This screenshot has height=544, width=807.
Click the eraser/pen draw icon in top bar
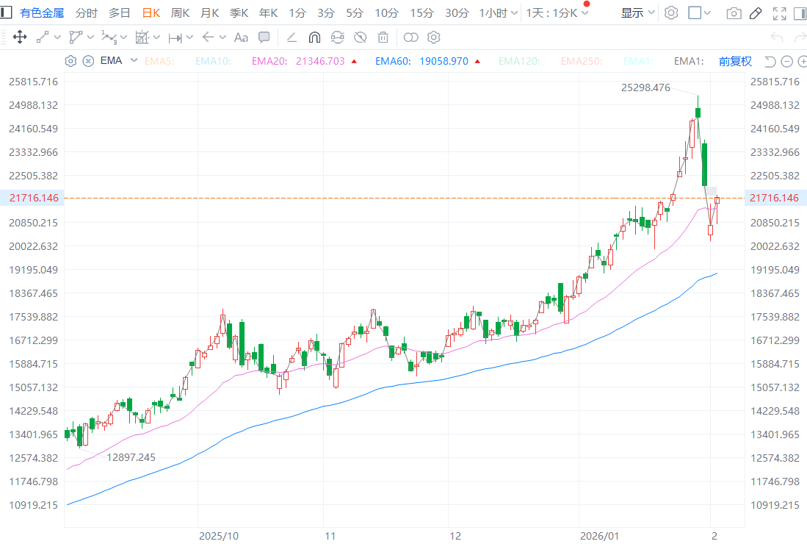(x=756, y=13)
